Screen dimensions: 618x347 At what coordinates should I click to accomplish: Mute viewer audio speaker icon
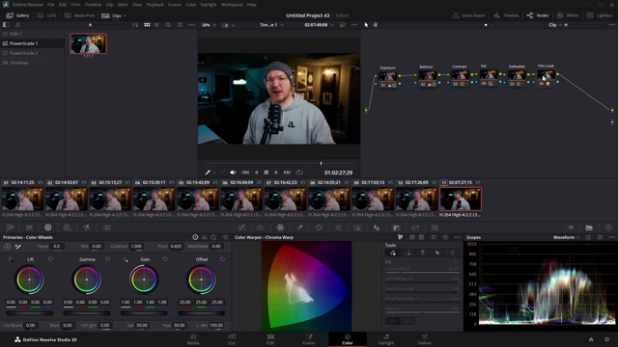pyautogui.click(x=234, y=173)
